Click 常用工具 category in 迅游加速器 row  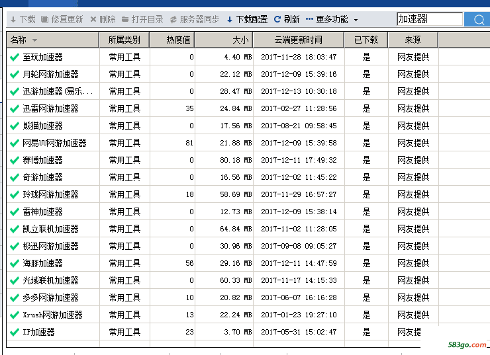[x=124, y=91]
